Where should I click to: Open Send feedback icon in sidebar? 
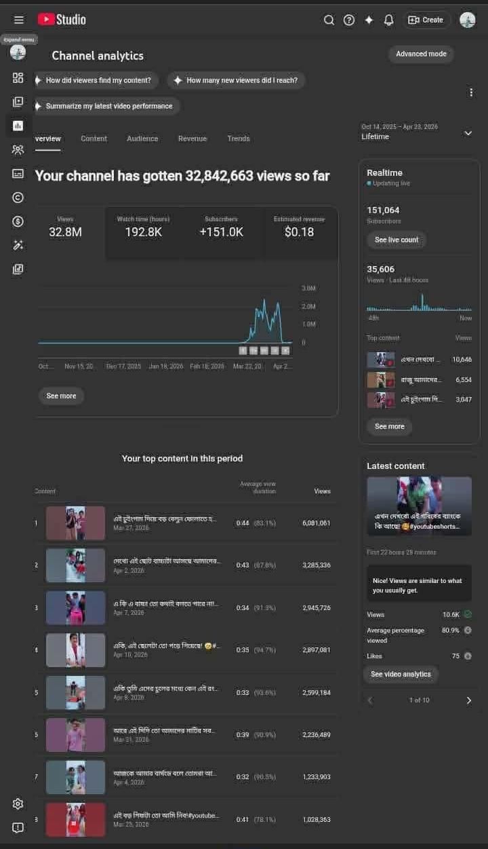18,827
